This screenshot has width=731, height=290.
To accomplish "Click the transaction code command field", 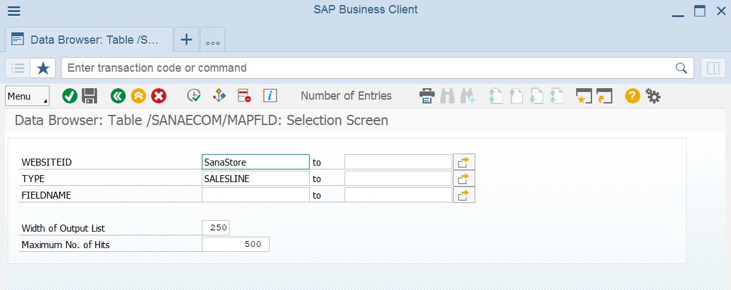I will pyautogui.click(x=378, y=68).
